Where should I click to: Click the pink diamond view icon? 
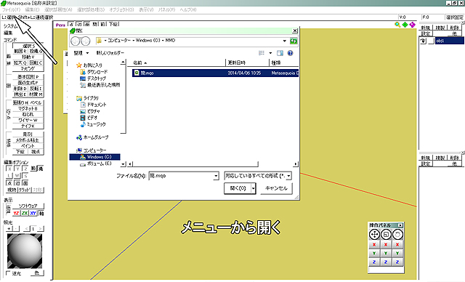click(413, 25)
